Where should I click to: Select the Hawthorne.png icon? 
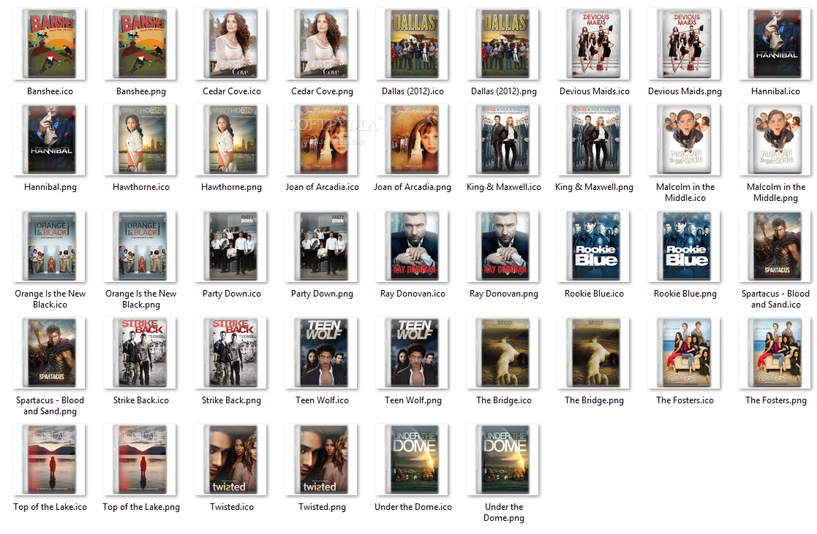[x=231, y=140]
